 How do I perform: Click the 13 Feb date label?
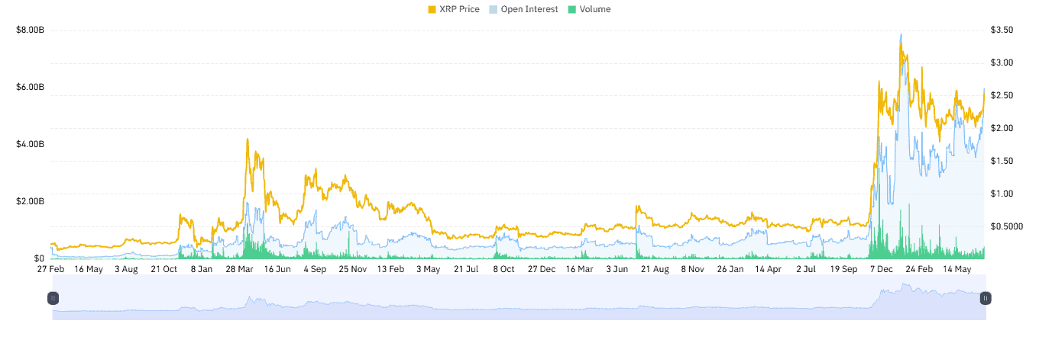(x=391, y=269)
